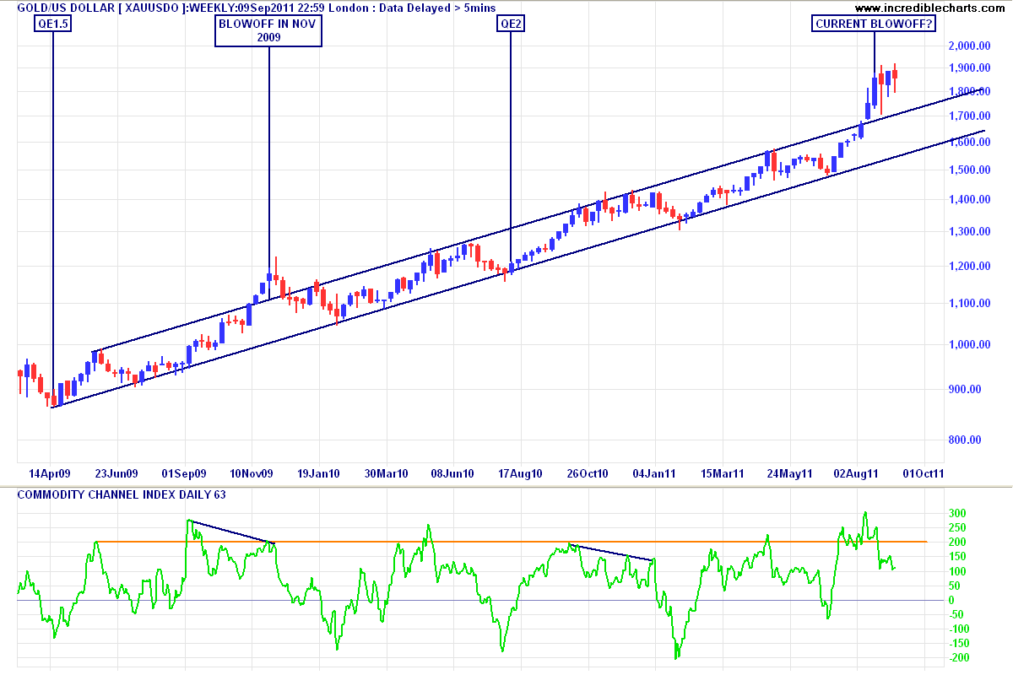Image resolution: width=1013 pixels, height=675 pixels.
Task: Click the 14Apr09 date on time axis
Action: point(51,473)
